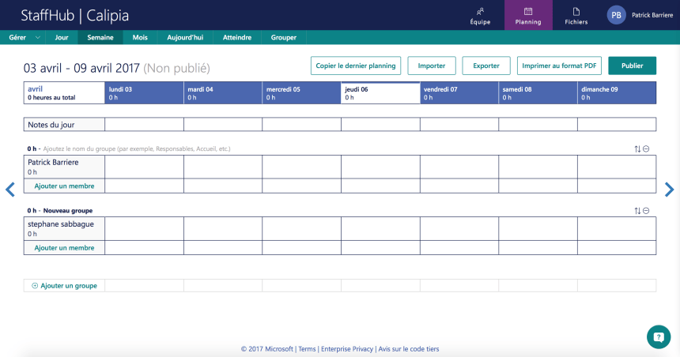
Task: Click Ajouter un groupe link
Action: [x=64, y=285]
